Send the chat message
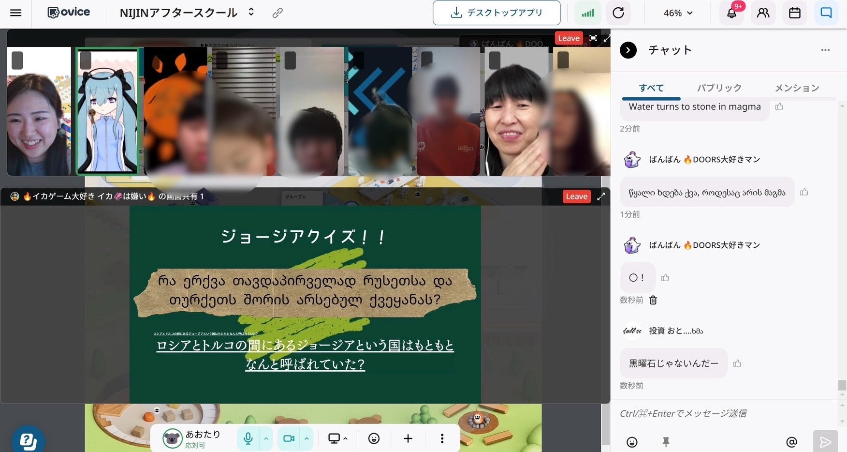The height and width of the screenshot is (452, 847). 825,442
